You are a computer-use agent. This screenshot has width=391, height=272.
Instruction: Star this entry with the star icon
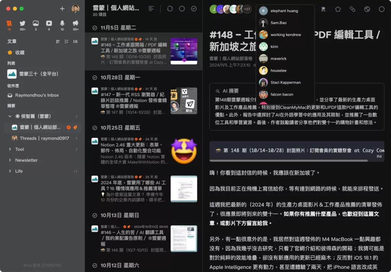pyautogui.click(x=338, y=9)
